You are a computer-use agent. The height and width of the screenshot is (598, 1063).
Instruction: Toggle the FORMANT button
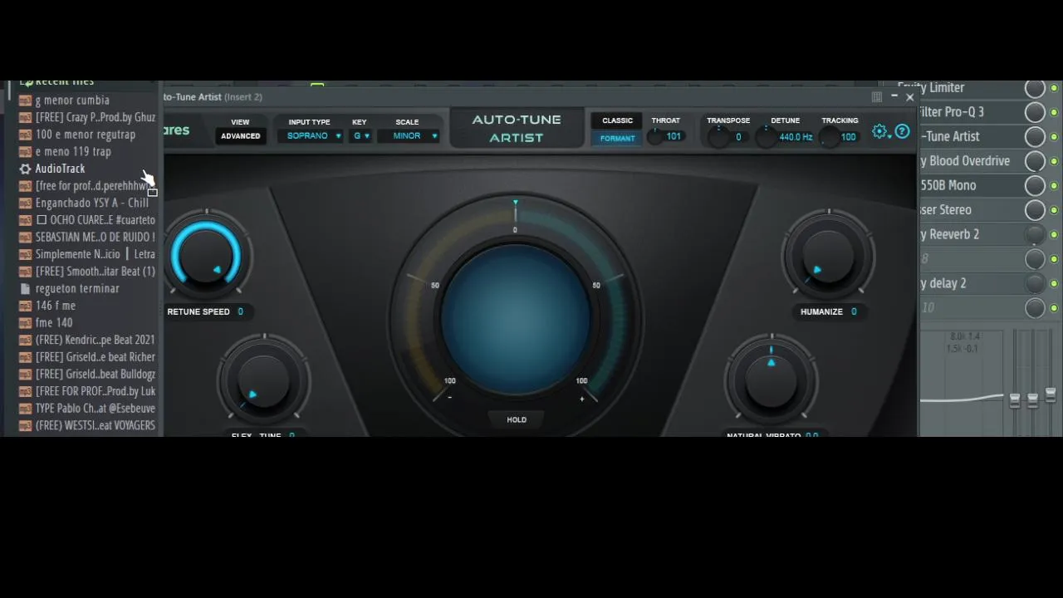point(617,139)
